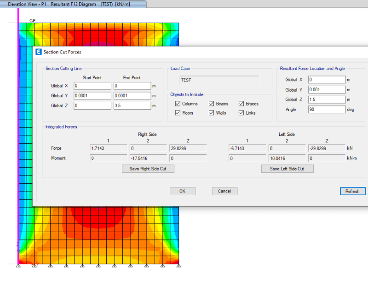368x286 pixels.
Task: Select the Left Side Force 1 value -6.7143
Action: [247, 148]
